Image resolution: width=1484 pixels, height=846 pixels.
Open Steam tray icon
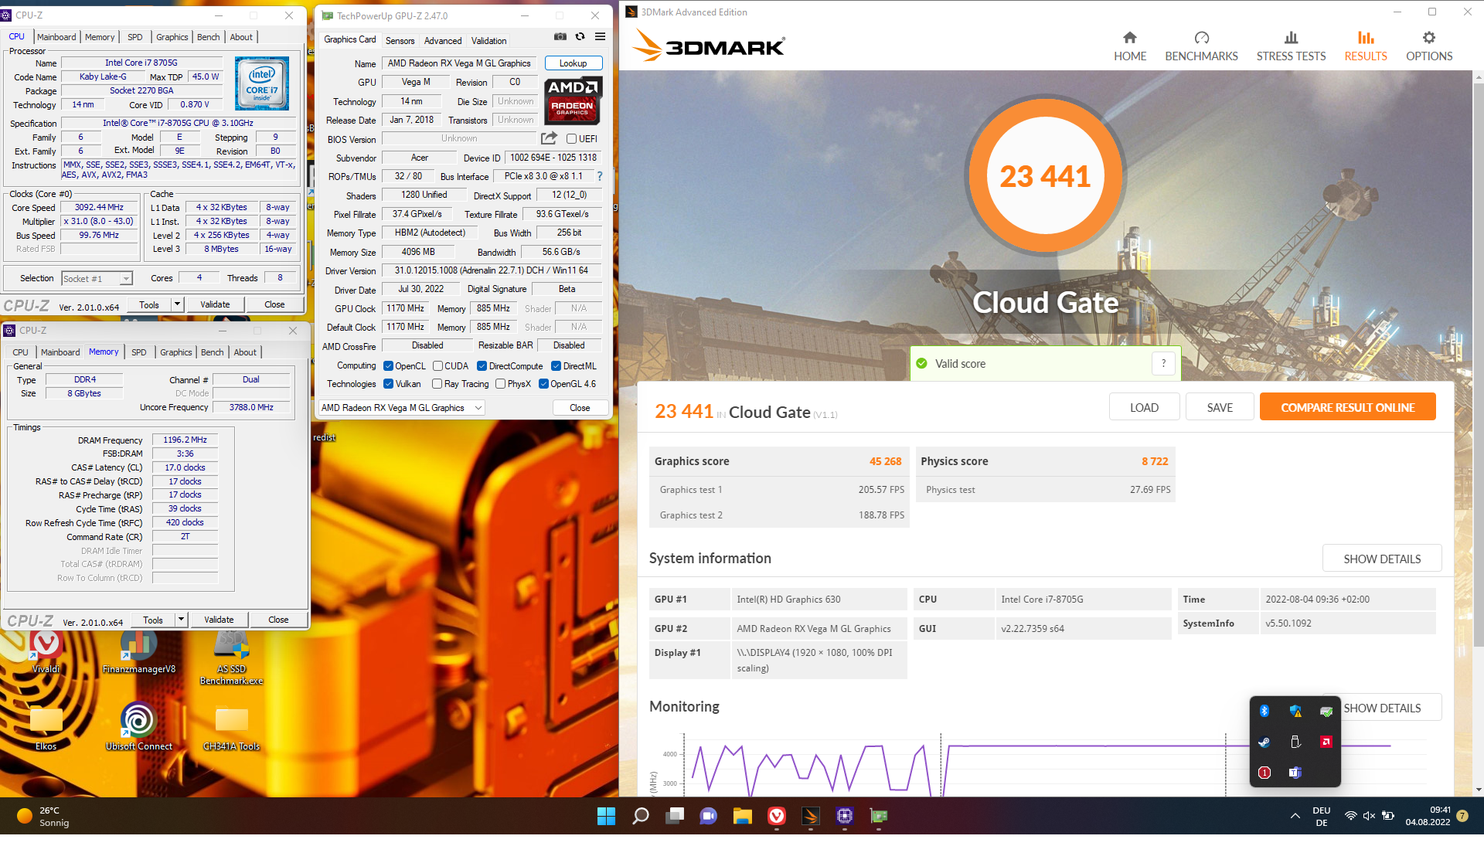coord(1264,742)
